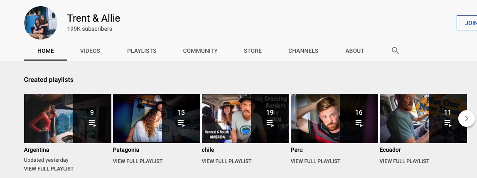Screen dimensions: 477x178
Task: Open the Trent & Allie channel avatar
Action: 40,23
